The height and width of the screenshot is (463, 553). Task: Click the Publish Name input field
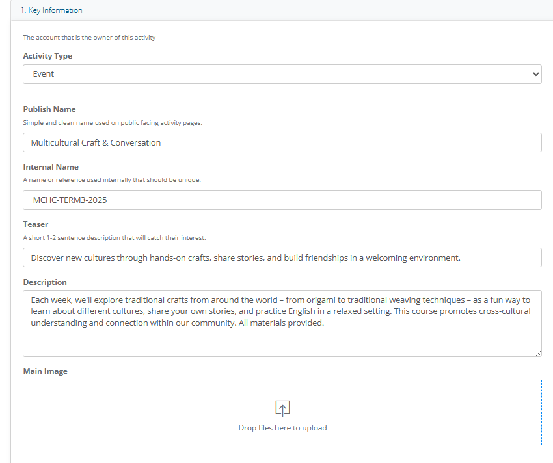pyautogui.click(x=282, y=142)
